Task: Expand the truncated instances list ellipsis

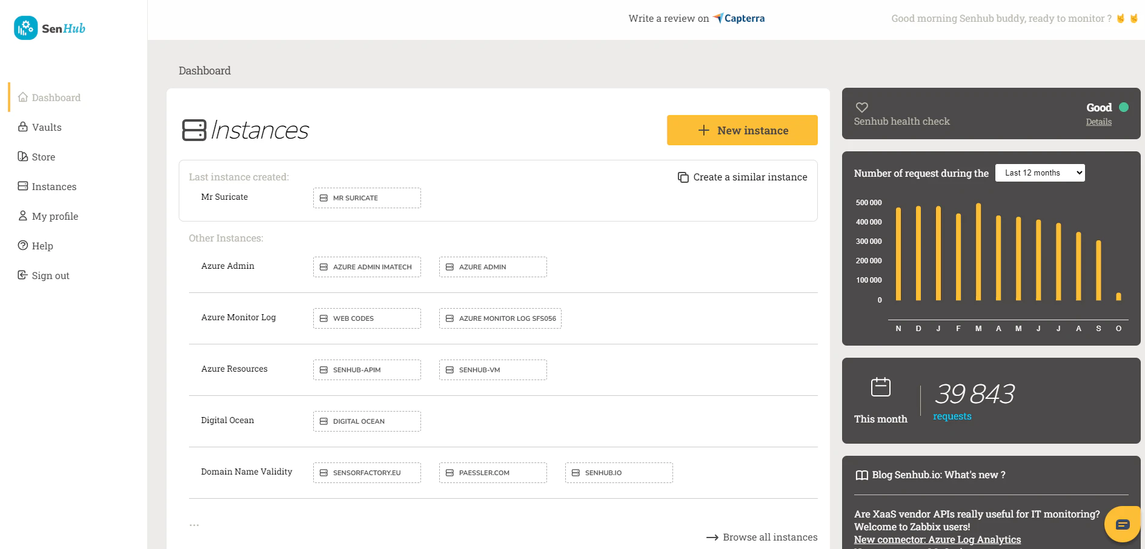Action: 194,524
